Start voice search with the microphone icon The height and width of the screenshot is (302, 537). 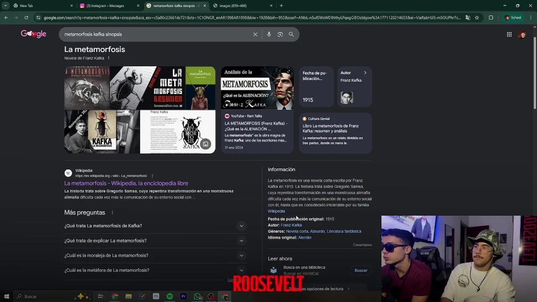[x=269, y=34]
